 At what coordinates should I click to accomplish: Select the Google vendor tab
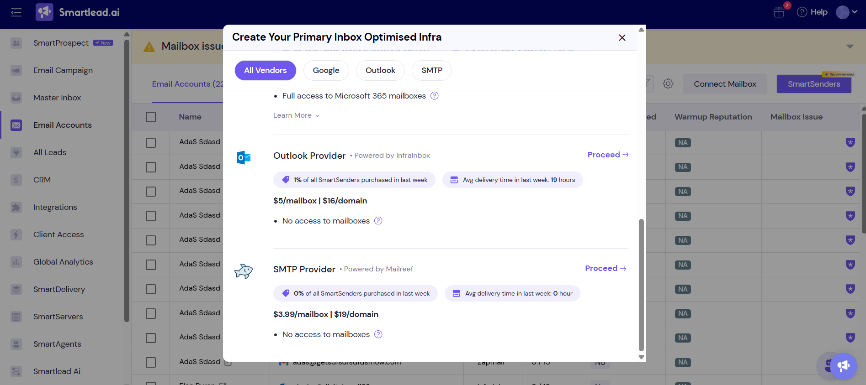click(x=326, y=71)
